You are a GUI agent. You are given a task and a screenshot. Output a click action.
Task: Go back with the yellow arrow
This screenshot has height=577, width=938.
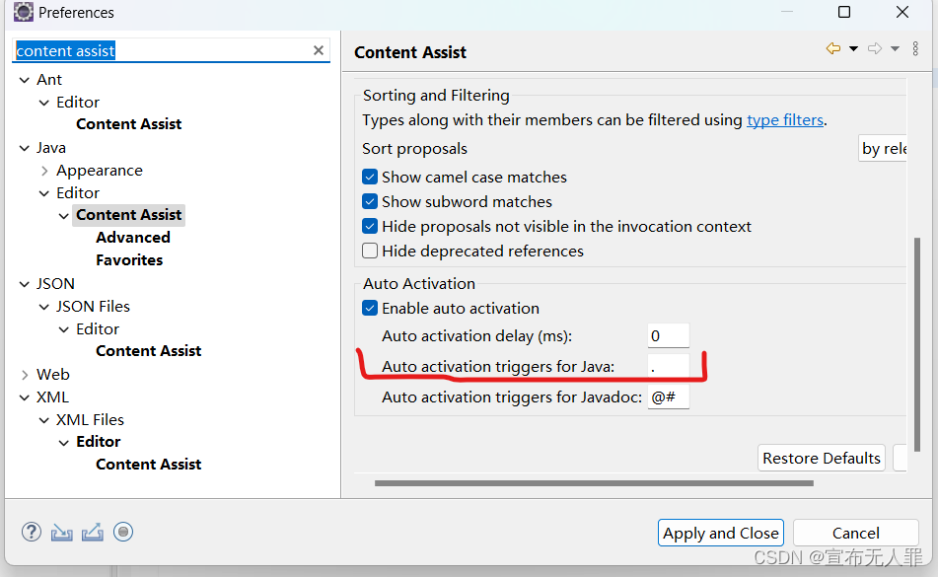click(x=832, y=48)
